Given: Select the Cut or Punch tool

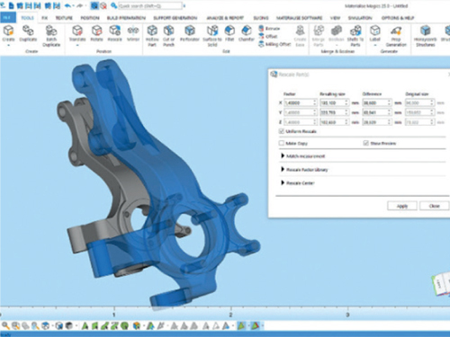Looking at the screenshot, I should pos(169,36).
